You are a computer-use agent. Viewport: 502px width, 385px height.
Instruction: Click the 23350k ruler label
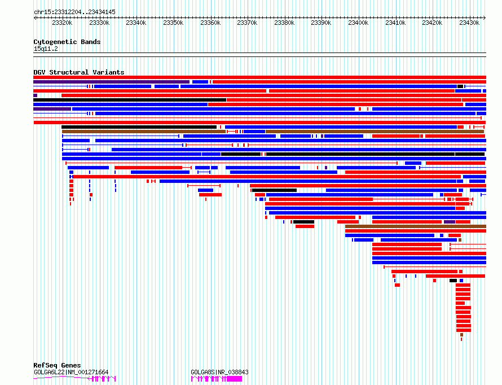(173, 23)
